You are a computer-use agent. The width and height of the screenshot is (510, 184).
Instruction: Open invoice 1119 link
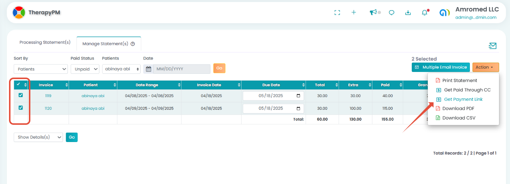[48, 96]
